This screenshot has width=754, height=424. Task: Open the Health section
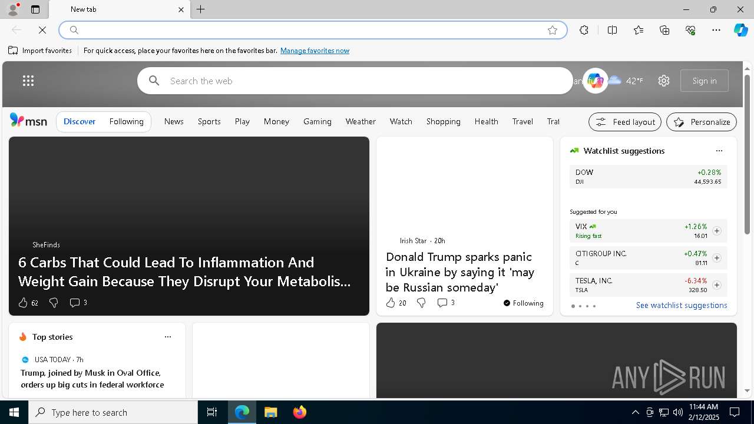tap(487, 121)
